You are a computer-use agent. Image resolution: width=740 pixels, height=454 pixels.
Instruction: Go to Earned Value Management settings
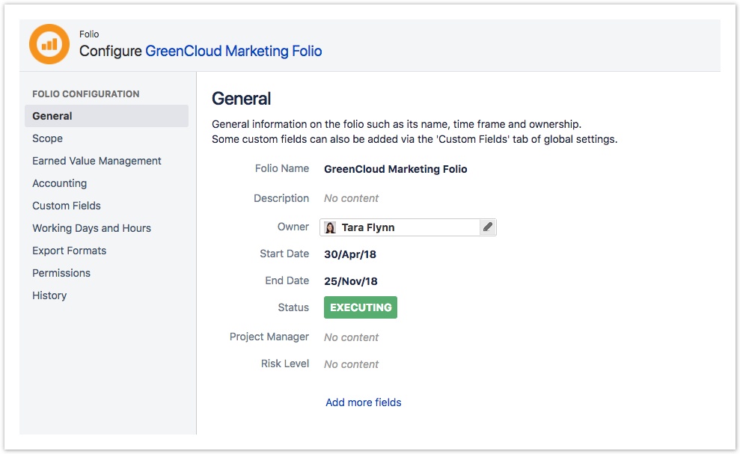(x=97, y=161)
